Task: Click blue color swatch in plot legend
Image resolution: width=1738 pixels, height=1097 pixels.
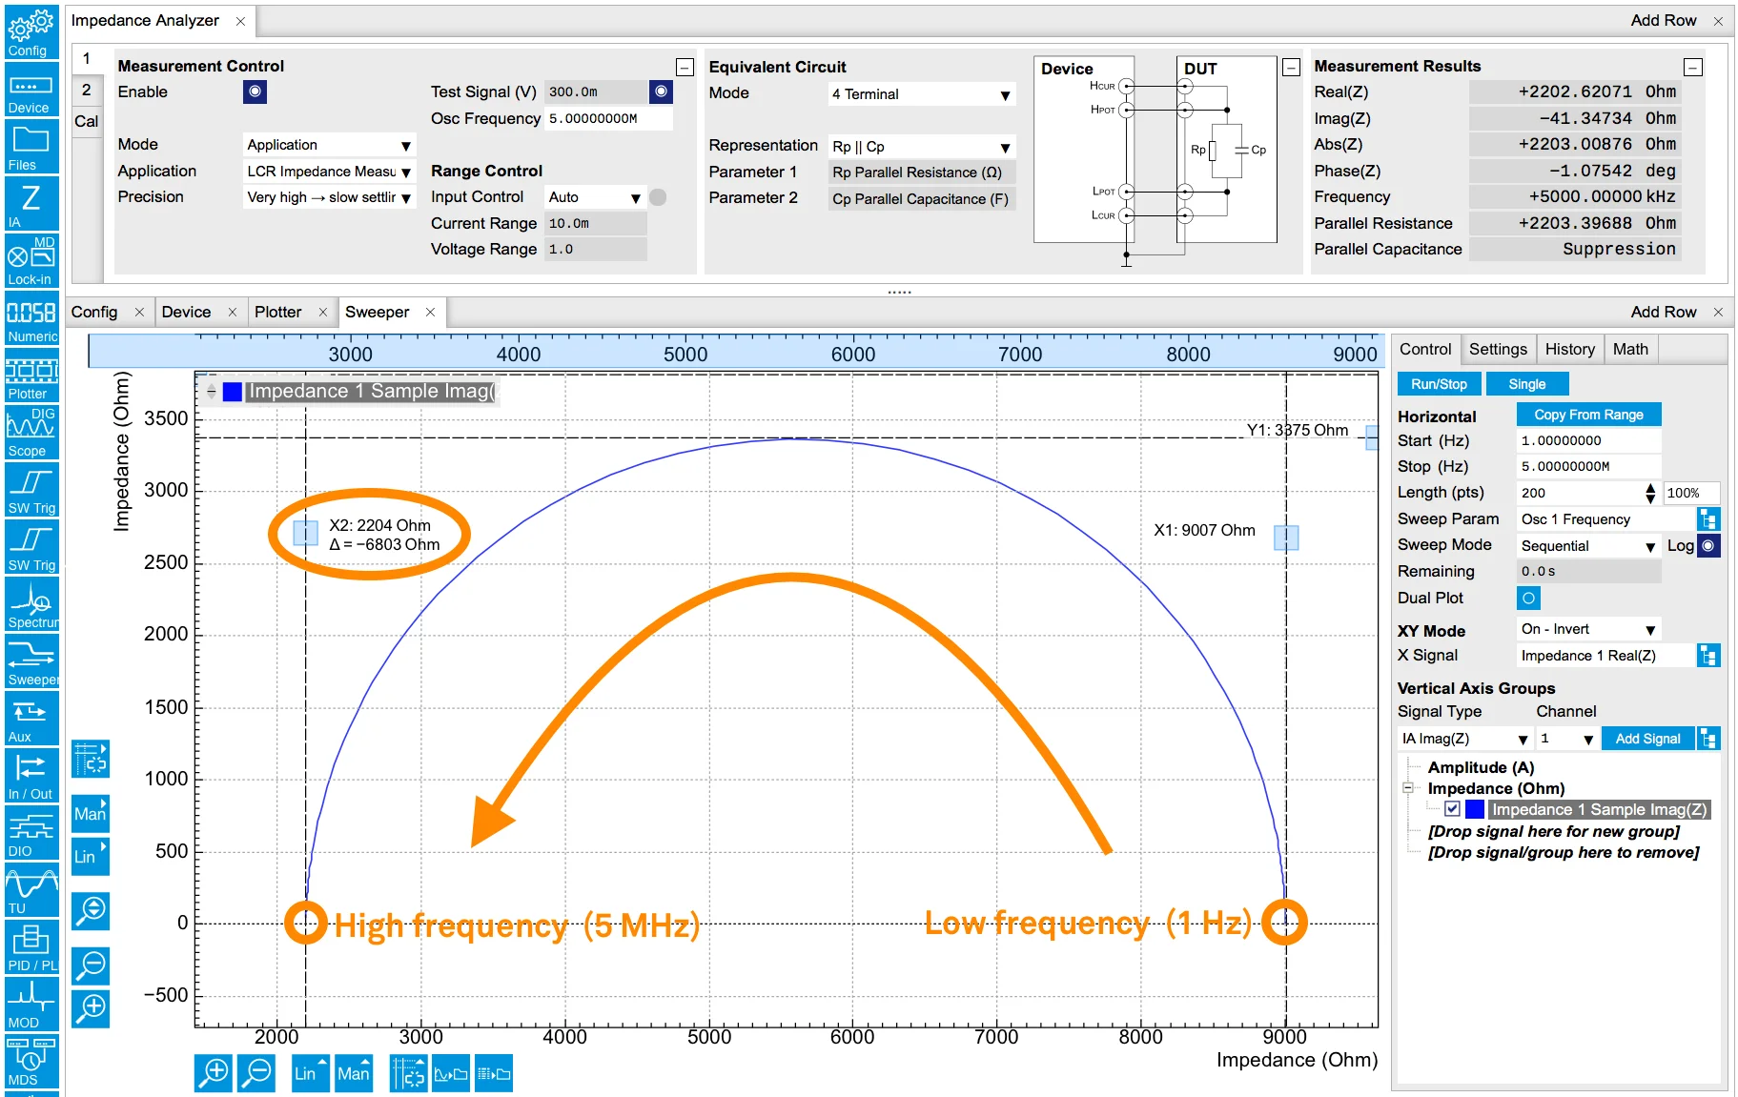Action: (232, 392)
